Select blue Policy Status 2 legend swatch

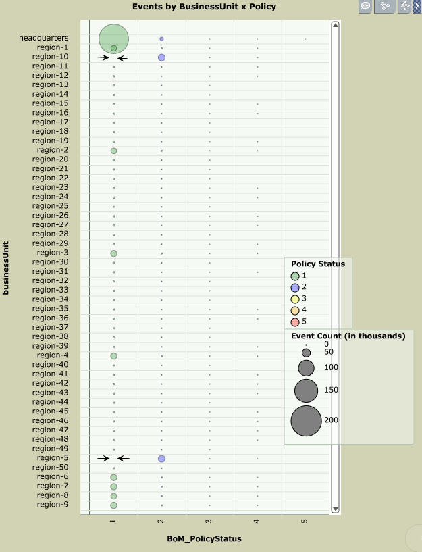point(295,288)
